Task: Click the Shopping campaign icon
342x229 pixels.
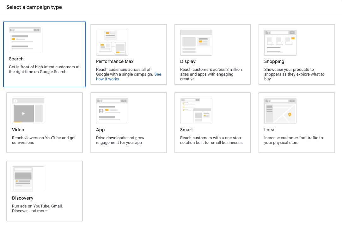Action: pos(280,42)
